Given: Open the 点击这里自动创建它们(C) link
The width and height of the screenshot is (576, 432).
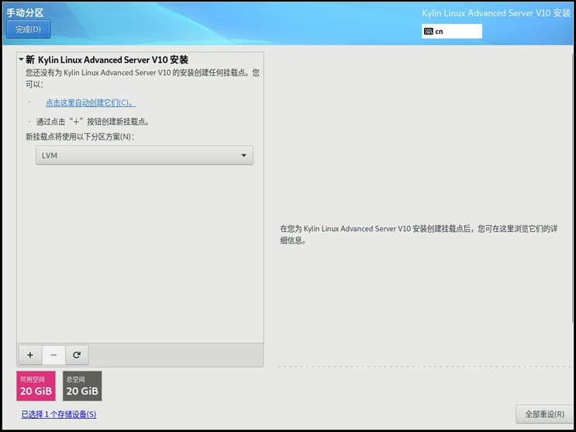Looking at the screenshot, I should tap(91, 103).
